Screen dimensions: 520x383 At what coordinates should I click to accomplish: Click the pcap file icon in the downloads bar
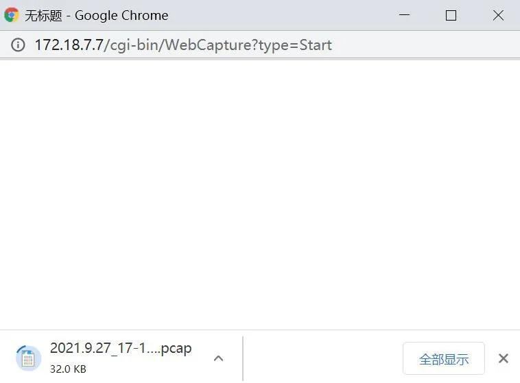point(27,358)
